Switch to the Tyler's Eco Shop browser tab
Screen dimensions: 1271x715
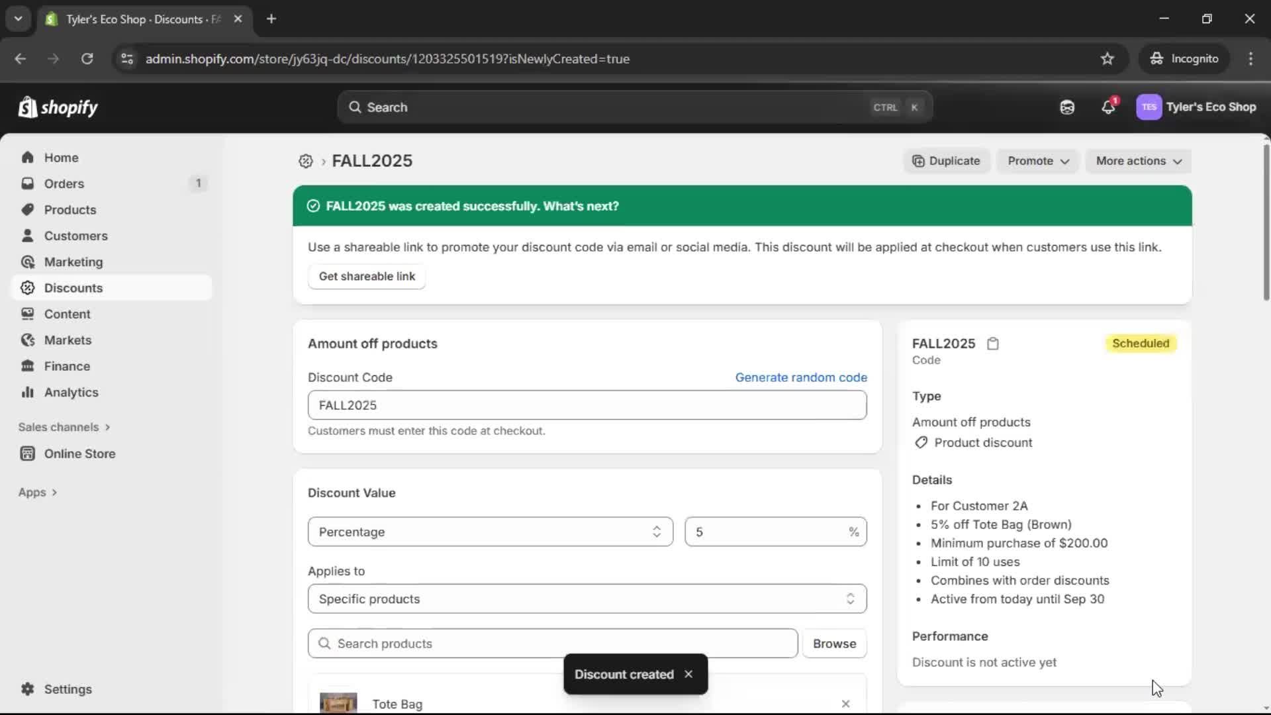(132, 19)
